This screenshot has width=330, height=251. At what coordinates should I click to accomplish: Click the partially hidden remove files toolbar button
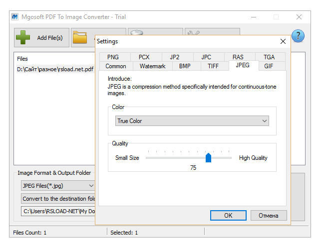(155, 32)
